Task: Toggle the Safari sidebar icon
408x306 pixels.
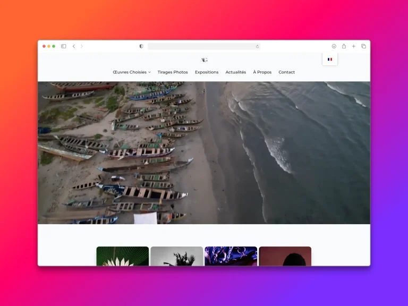Action: 64,46
